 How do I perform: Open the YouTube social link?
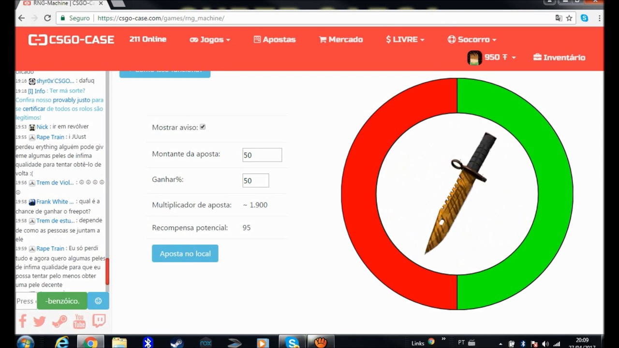pos(79,321)
